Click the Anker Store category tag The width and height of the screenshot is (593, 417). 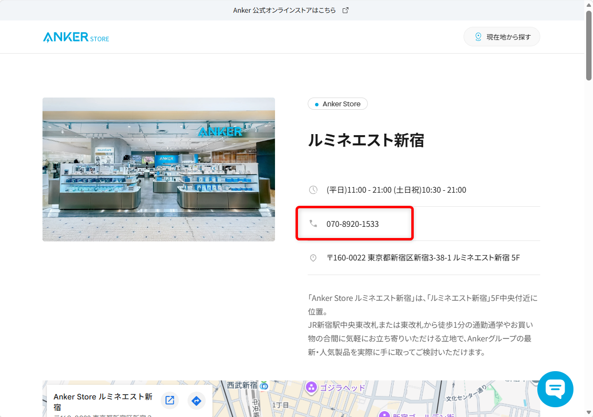pyautogui.click(x=338, y=104)
